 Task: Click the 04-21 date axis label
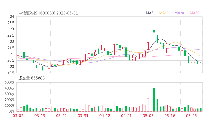(x=127, y=116)
